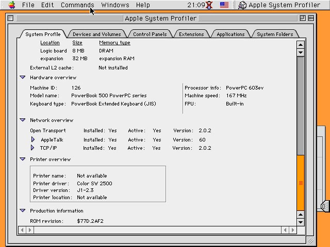Expand the TCP/IP details triangle
The height and width of the screenshot is (247, 330).
32,148
